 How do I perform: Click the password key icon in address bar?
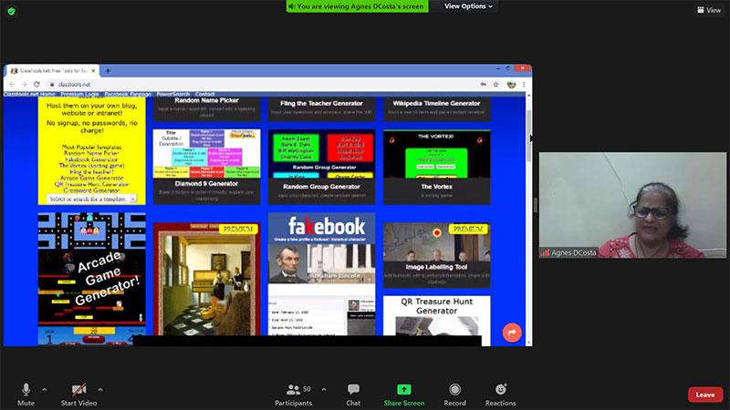tap(484, 84)
